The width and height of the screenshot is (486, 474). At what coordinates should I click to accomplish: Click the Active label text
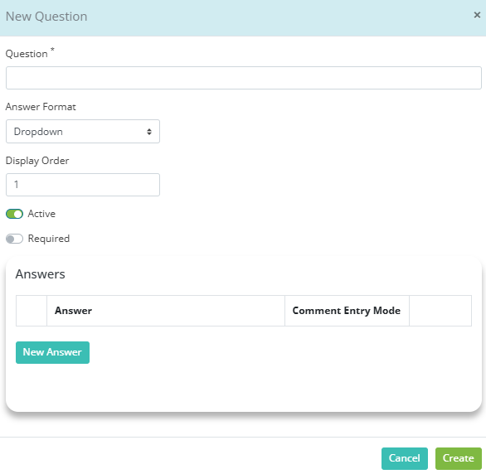pyautogui.click(x=41, y=214)
